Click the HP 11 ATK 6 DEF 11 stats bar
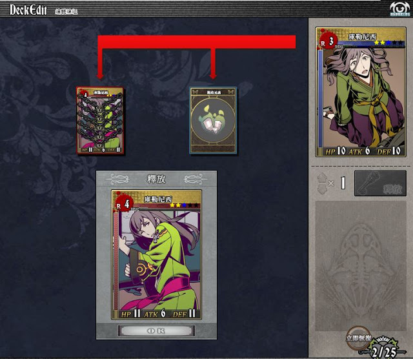 pyautogui.click(x=157, y=314)
